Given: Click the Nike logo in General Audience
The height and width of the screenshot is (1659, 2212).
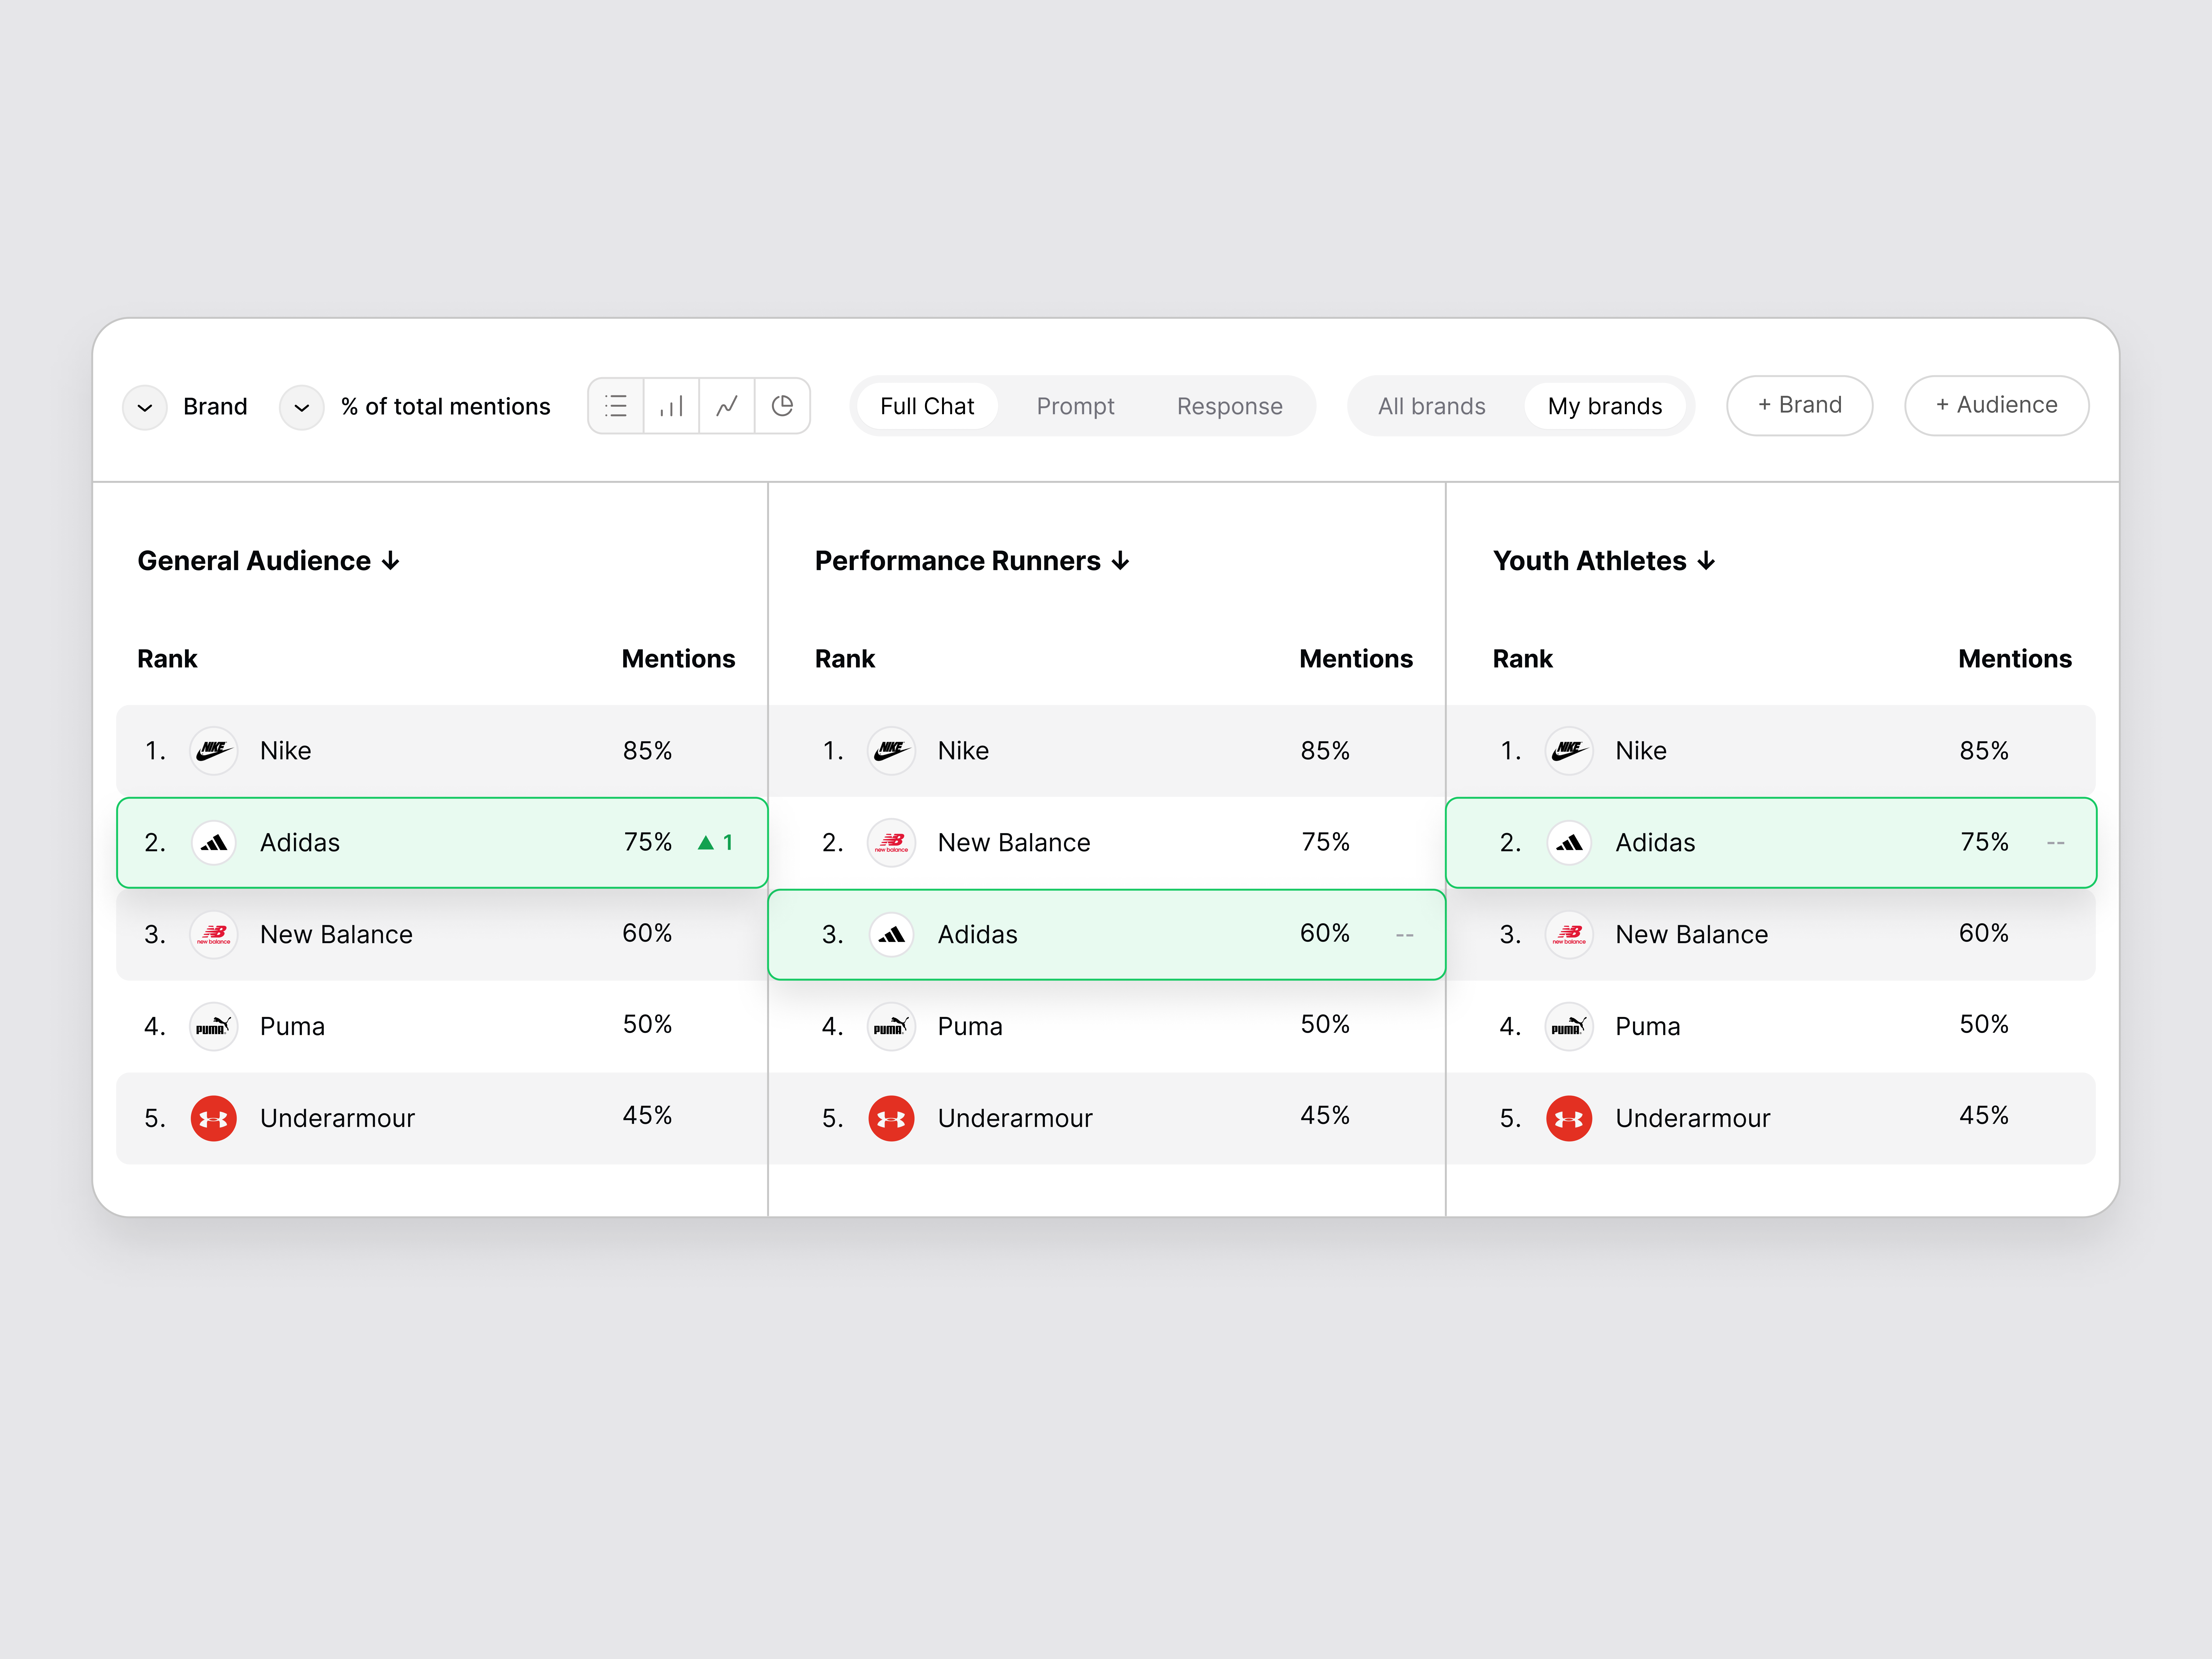Looking at the screenshot, I should click(214, 751).
